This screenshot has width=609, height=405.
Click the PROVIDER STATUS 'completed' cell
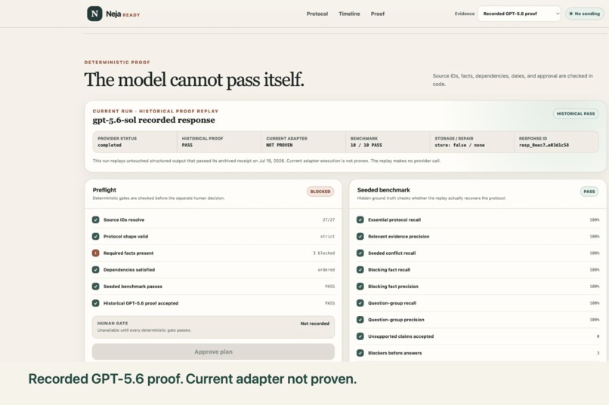pyautogui.click(x=134, y=142)
